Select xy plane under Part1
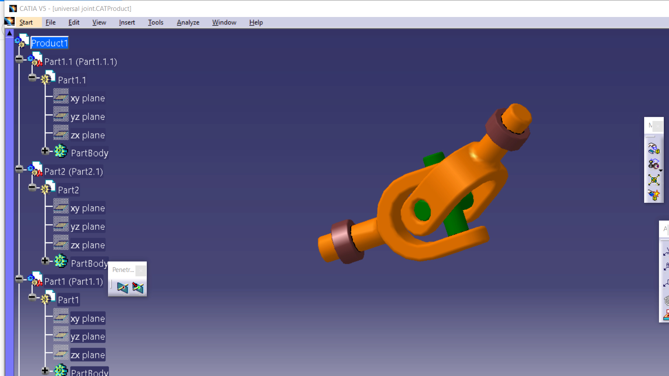The image size is (669, 376). click(x=88, y=319)
